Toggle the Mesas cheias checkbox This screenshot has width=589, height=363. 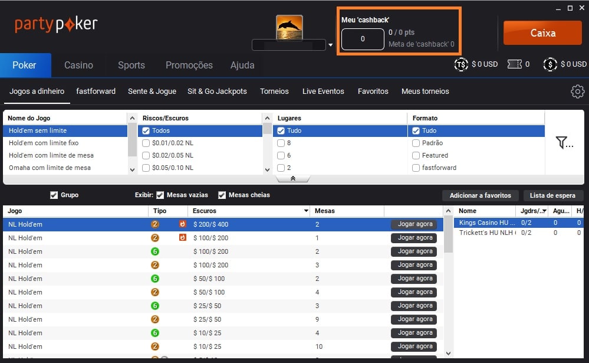click(222, 195)
